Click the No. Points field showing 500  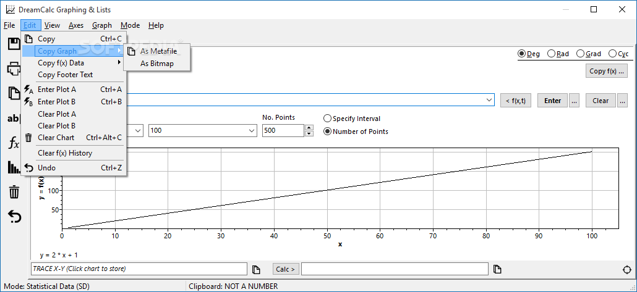(283, 131)
